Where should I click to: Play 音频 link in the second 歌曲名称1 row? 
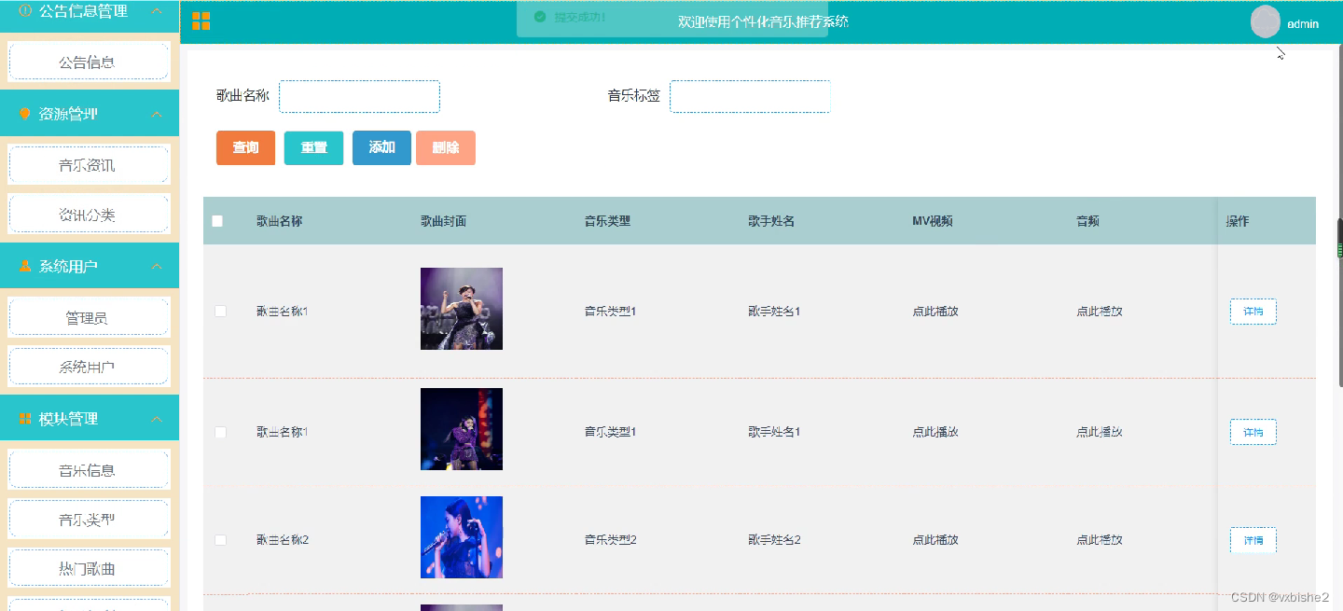(x=1100, y=432)
